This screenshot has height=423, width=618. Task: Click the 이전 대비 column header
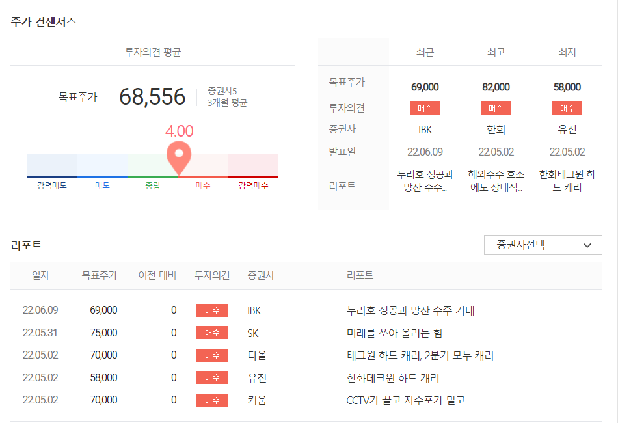[x=157, y=275]
